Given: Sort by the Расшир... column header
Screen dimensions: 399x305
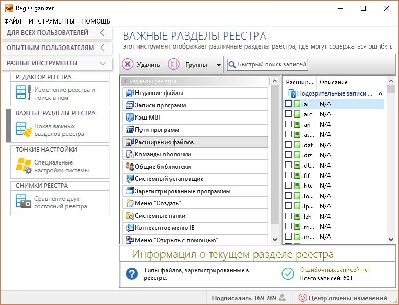Looking at the screenshot, I should 299,82.
